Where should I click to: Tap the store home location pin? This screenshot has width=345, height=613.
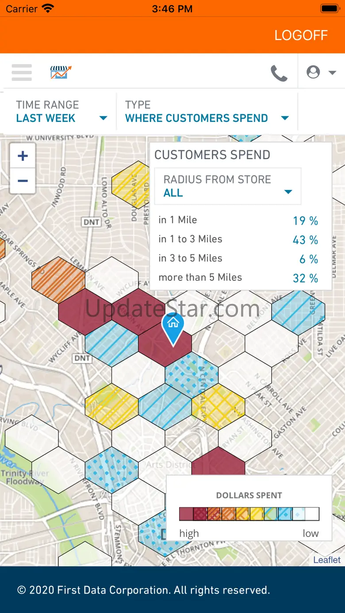click(x=173, y=327)
